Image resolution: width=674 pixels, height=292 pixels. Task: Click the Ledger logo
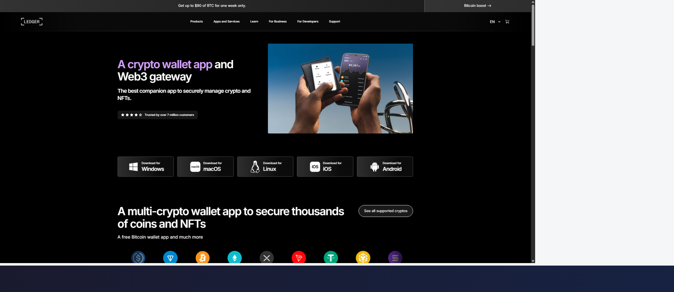[x=32, y=21]
